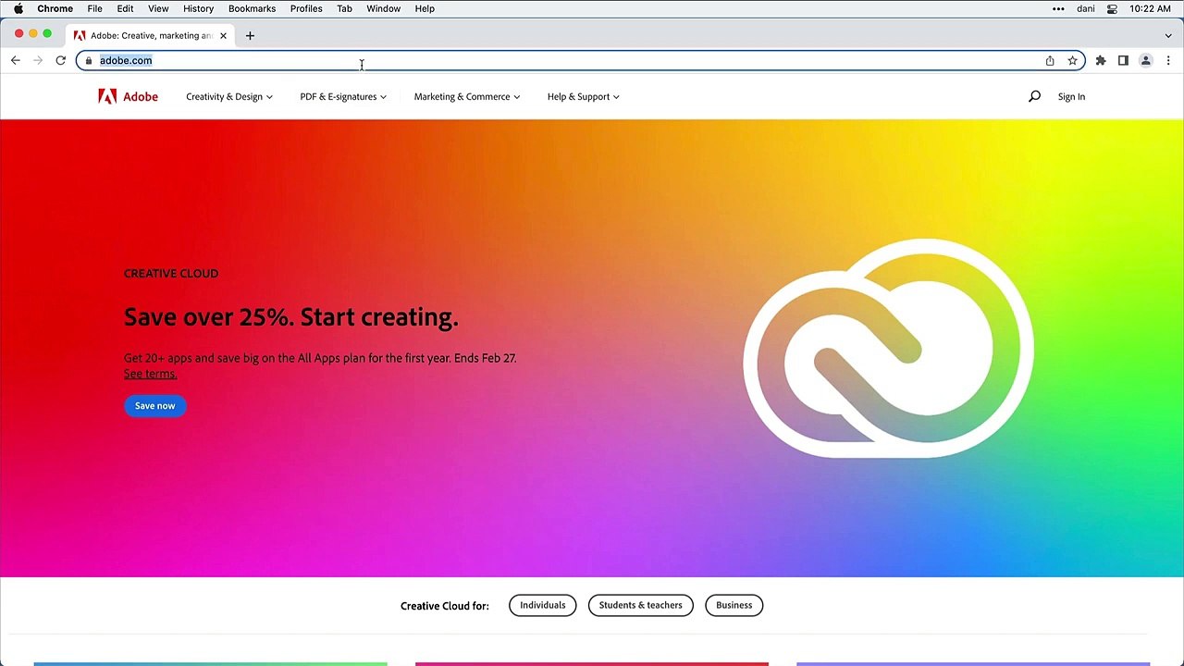
Task: Open the Tab menu
Action: 344,8
